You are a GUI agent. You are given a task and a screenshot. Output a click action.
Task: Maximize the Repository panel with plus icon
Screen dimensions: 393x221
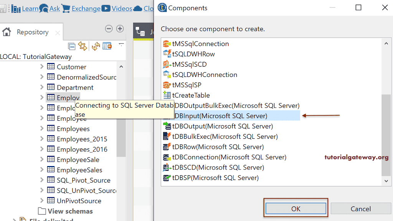pyautogui.click(x=120, y=28)
